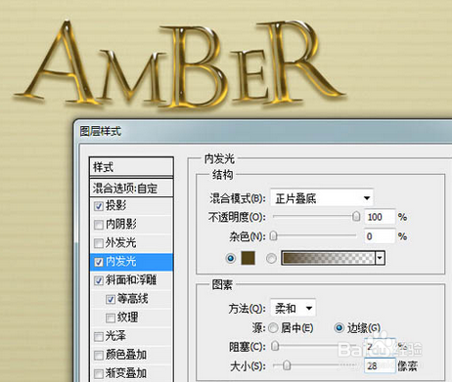Expand the gradient picker arrow
Screen dimensions: 452x382
click(x=381, y=259)
